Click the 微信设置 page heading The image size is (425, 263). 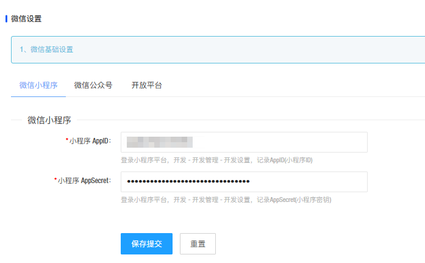[27, 19]
